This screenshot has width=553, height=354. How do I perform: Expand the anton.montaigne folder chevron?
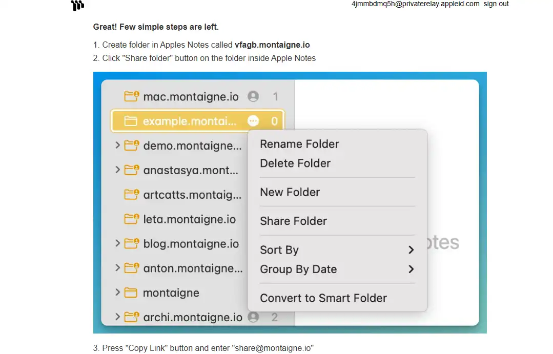(x=118, y=268)
